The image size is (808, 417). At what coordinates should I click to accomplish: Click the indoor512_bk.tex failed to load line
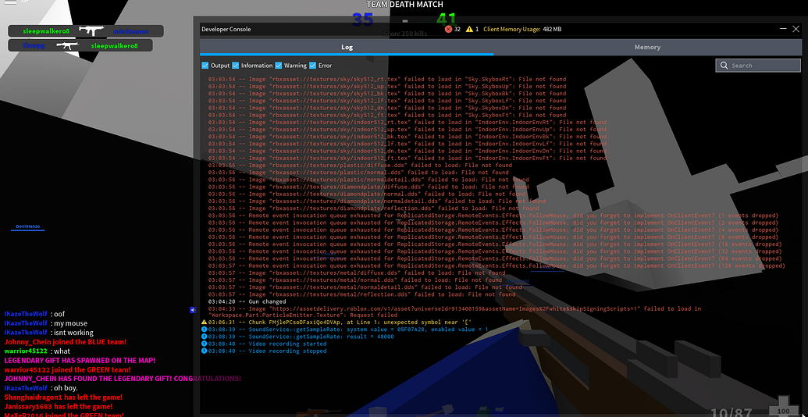point(407,137)
